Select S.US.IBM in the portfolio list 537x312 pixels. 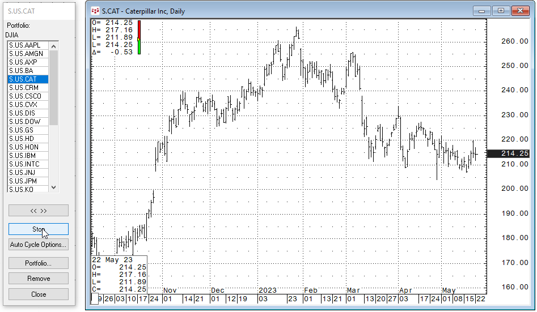pos(28,156)
